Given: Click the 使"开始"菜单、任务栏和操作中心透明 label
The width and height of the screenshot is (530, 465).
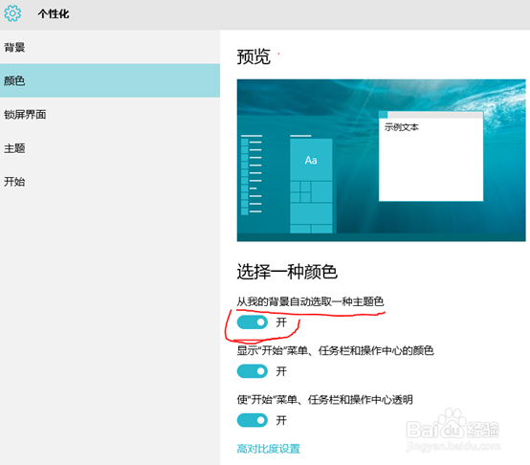Looking at the screenshot, I should pos(325,400).
